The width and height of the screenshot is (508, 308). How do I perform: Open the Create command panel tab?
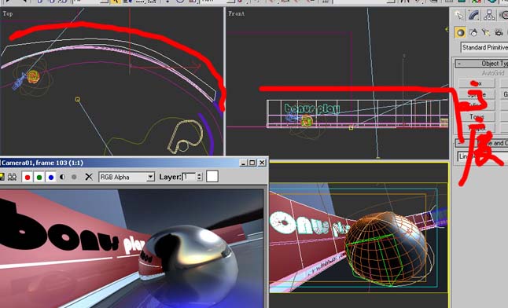click(x=459, y=16)
